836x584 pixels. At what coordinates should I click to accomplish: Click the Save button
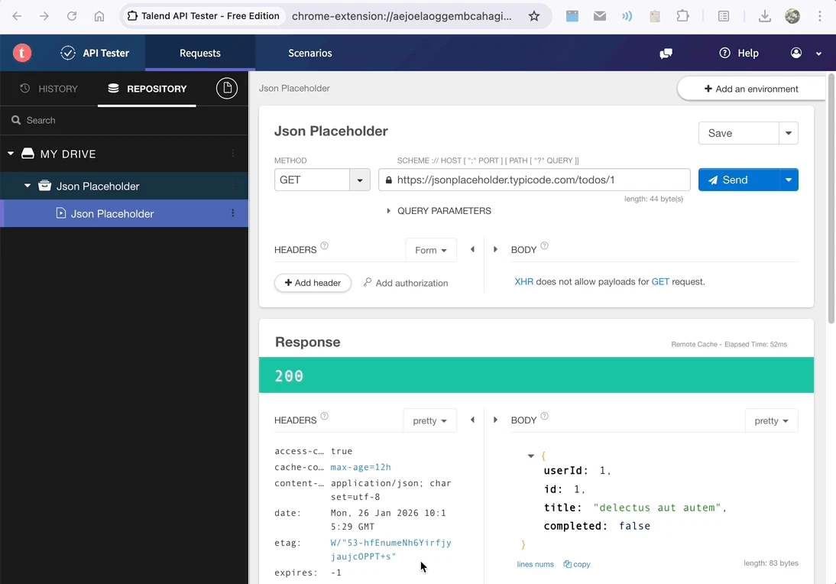[x=738, y=133]
